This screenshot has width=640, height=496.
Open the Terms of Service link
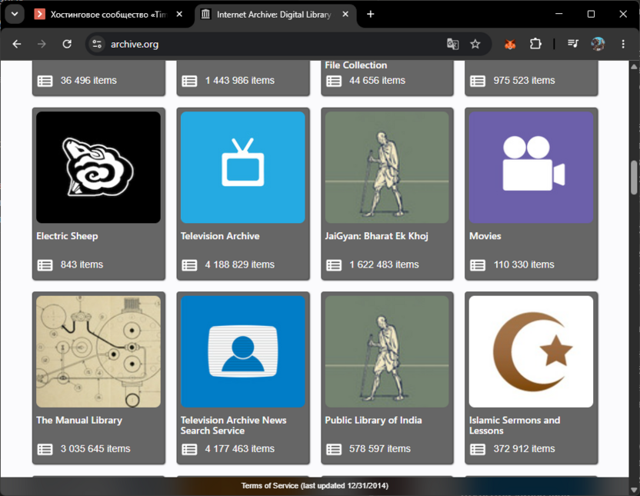315,486
